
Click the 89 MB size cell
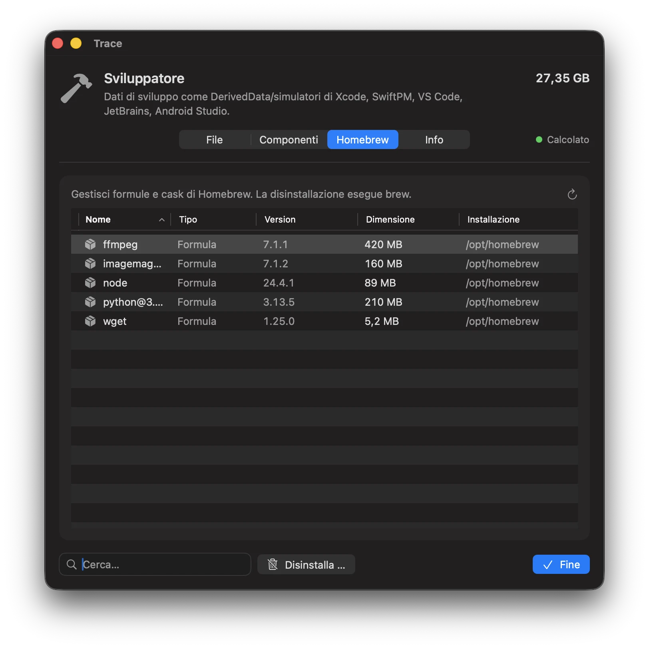[x=380, y=283]
